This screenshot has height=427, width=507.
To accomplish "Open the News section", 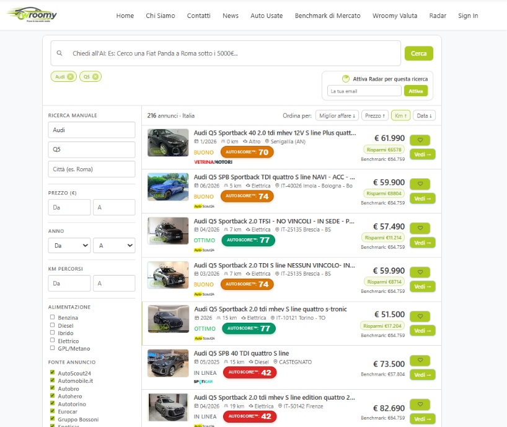I will tap(231, 16).
